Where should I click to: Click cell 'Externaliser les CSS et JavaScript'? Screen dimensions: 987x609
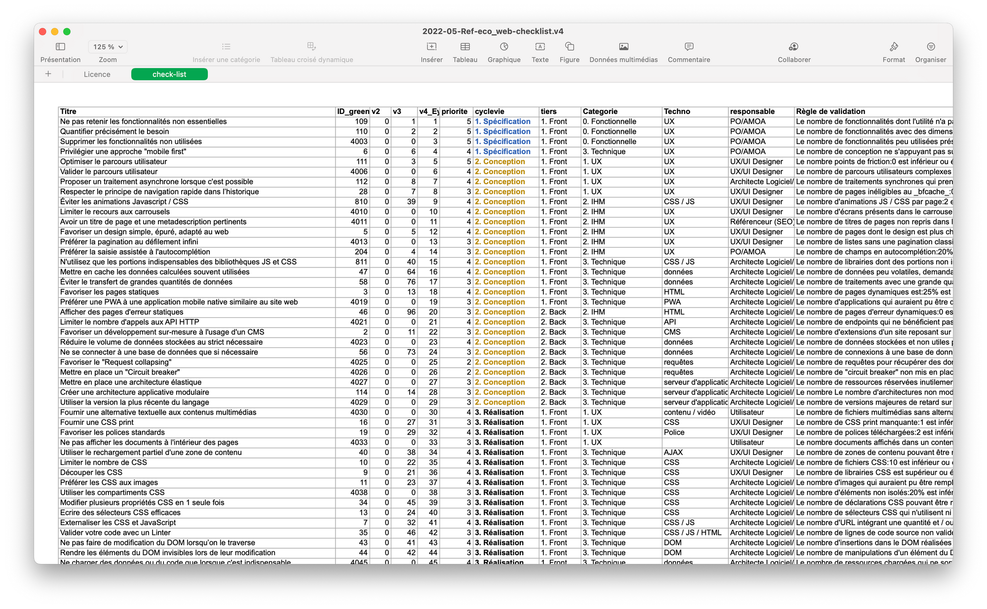tap(197, 523)
